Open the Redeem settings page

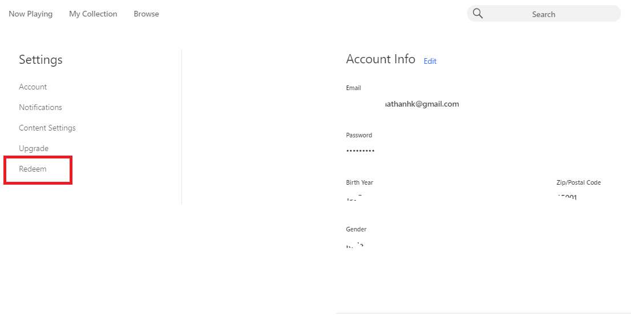[33, 169]
